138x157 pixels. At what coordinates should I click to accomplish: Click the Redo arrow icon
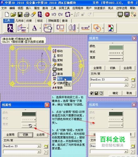pyautogui.click(x=61, y=14)
